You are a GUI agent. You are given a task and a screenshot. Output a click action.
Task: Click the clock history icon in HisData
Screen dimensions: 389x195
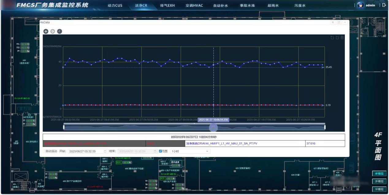(x=59, y=31)
